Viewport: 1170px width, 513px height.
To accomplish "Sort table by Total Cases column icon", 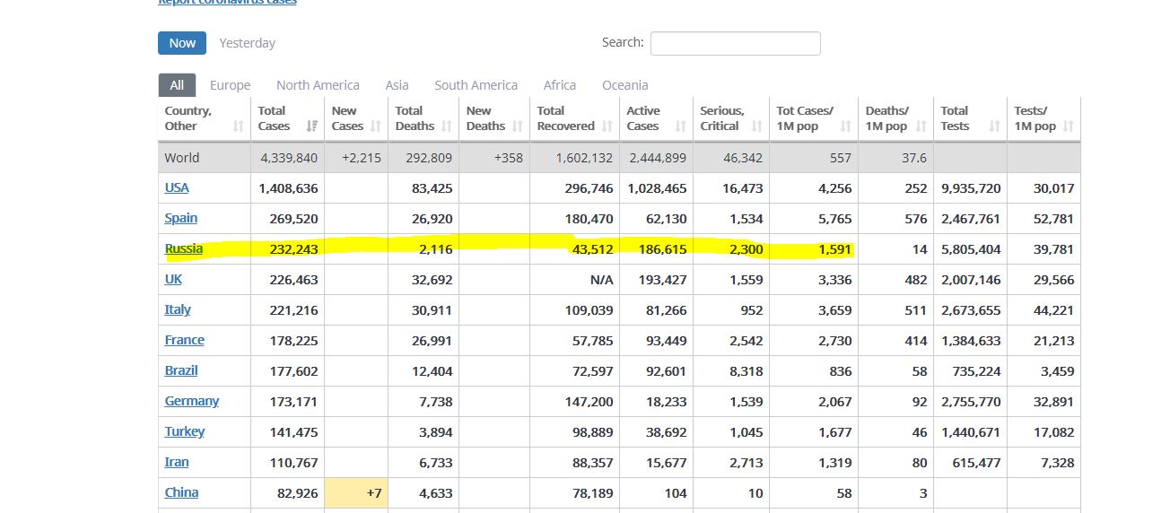I will pyautogui.click(x=312, y=126).
